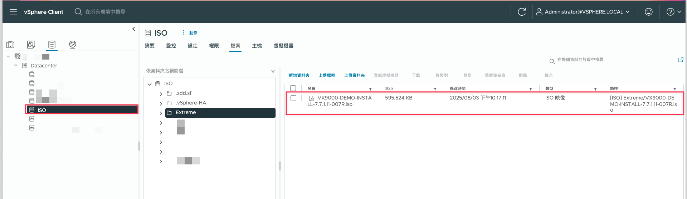Open datastore browser in new window icon
Screen dimensions: 687x199
pyautogui.click(x=681, y=60)
